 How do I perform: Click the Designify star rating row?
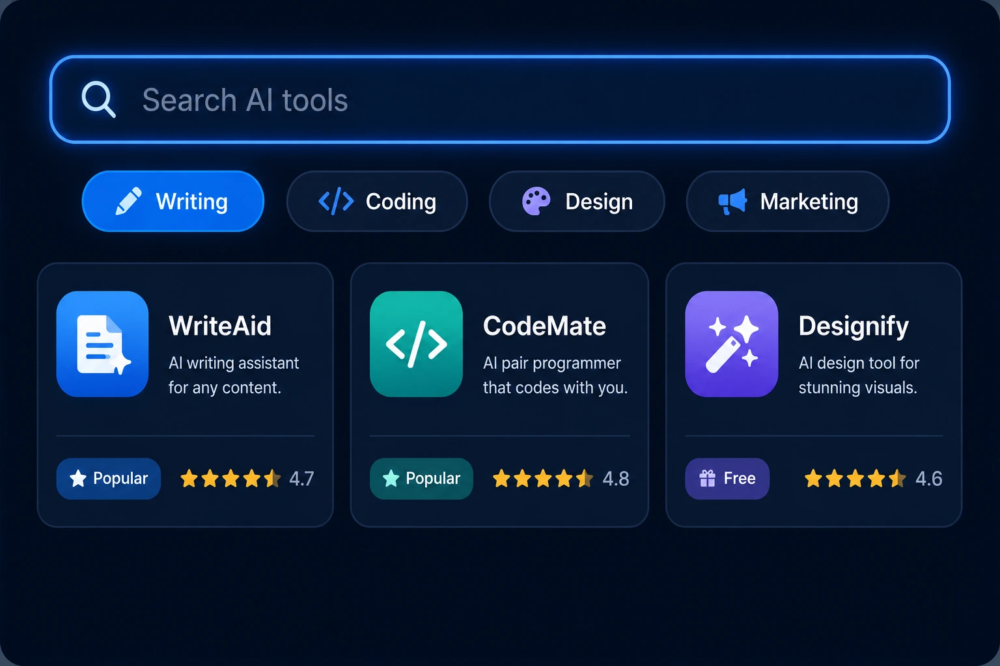[855, 479]
